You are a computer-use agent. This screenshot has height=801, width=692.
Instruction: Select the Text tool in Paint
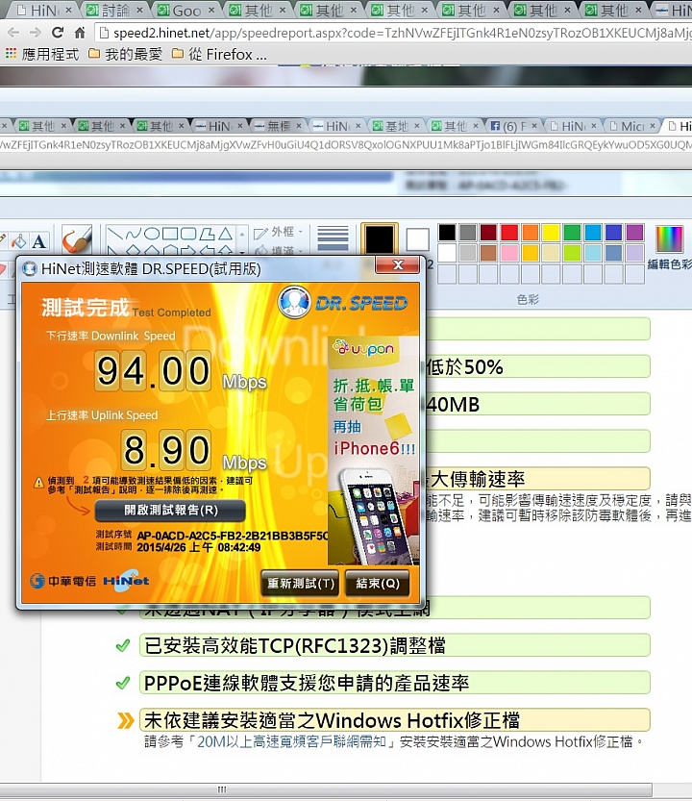point(39,241)
